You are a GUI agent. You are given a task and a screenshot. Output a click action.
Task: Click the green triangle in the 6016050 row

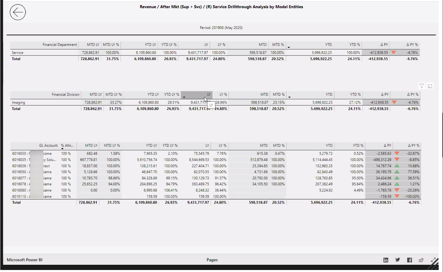tap(397, 172)
